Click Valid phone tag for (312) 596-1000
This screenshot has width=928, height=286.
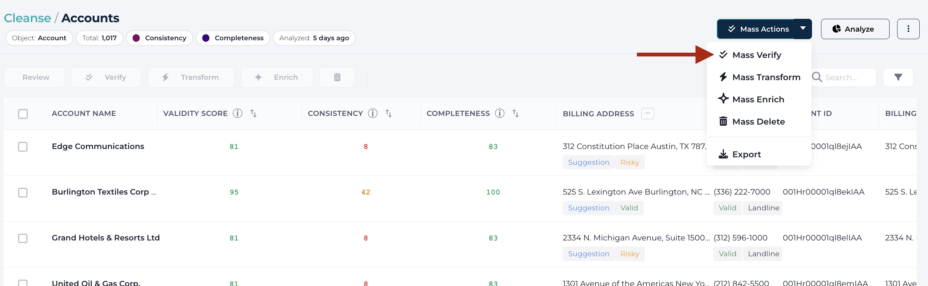[x=728, y=254]
